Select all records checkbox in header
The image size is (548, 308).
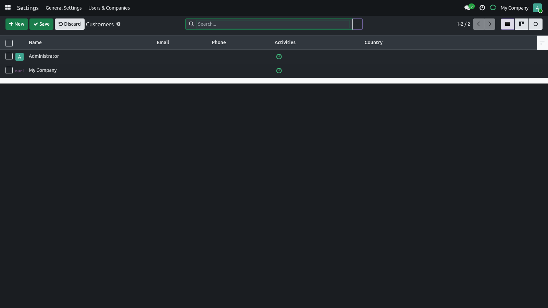click(9, 43)
